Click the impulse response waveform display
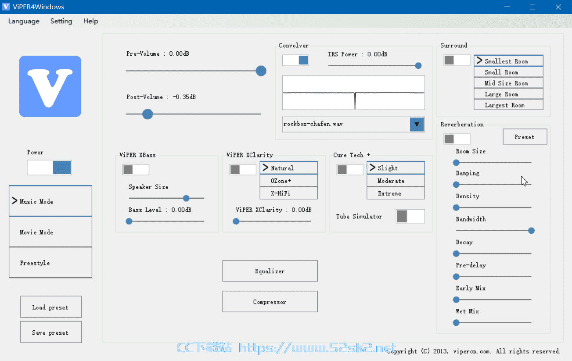Viewport: 572px width, 361px height. (x=353, y=93)
